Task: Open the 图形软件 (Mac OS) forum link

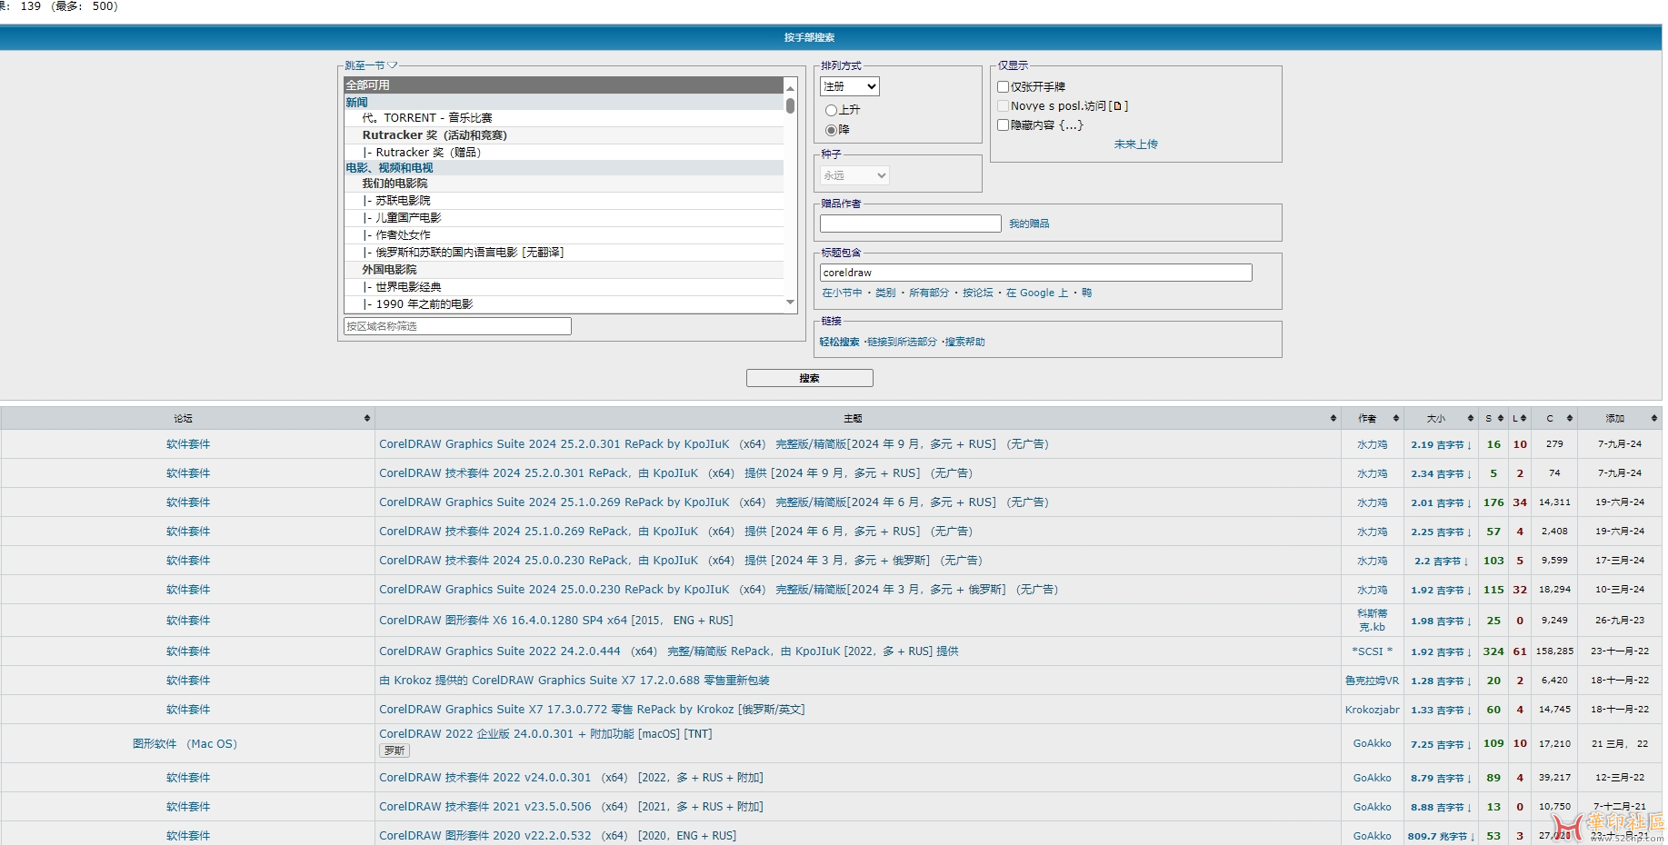Action: 185,744
